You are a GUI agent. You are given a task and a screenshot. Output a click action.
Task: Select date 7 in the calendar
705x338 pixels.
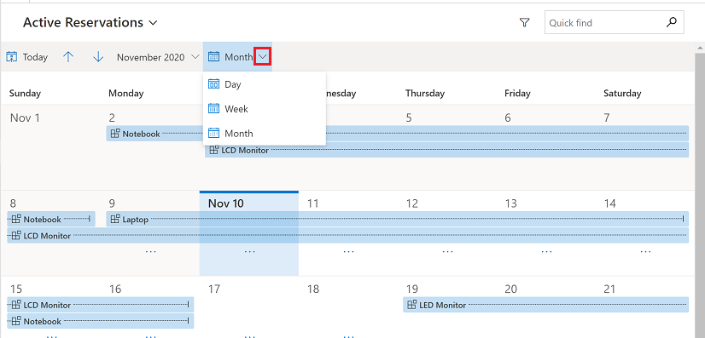point(607,117)
